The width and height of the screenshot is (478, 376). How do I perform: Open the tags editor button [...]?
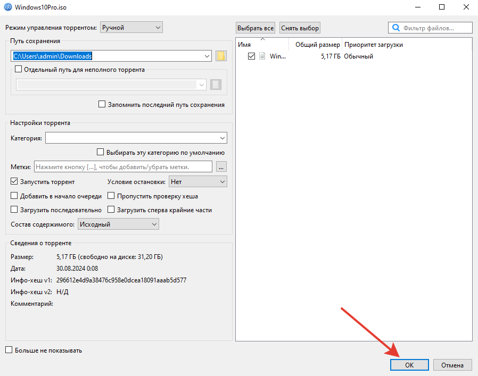(221, 166)
